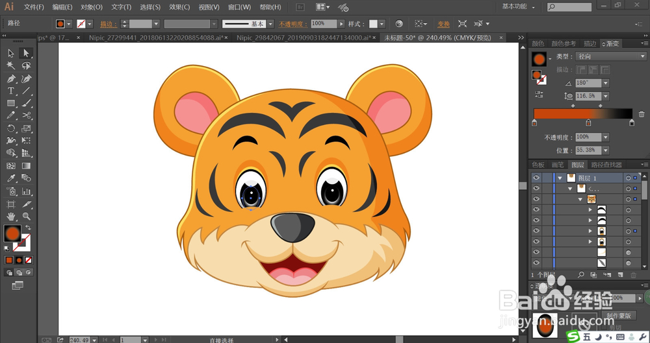Click the 制作蒙版 button
The width and height of the screenshot is (650, 343).
coord(619,315)
